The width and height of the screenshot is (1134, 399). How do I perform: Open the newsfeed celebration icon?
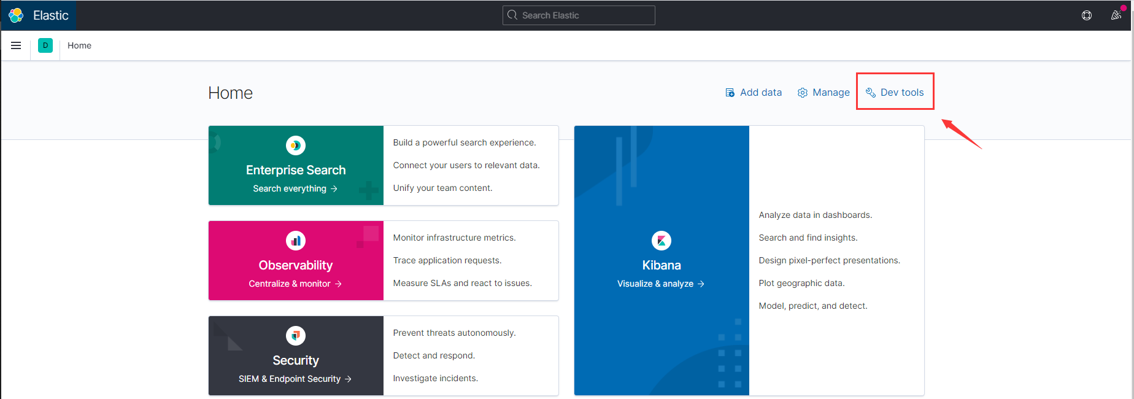pyautogui.click(x=1116, y=15)
